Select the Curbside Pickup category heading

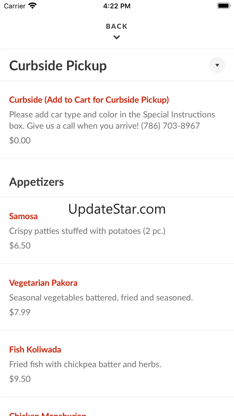58,65
